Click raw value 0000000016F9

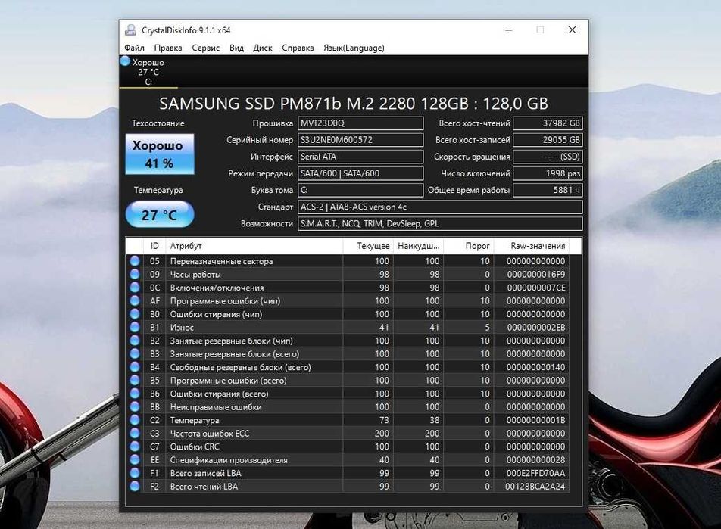(x=536, y=275)
